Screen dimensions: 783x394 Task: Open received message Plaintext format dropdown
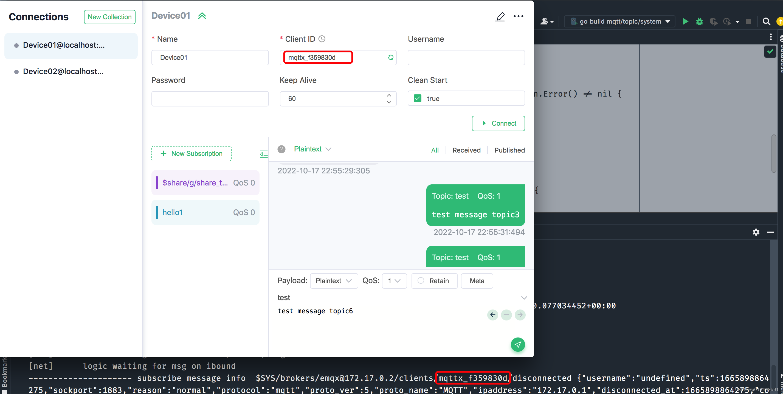point(312,149)
